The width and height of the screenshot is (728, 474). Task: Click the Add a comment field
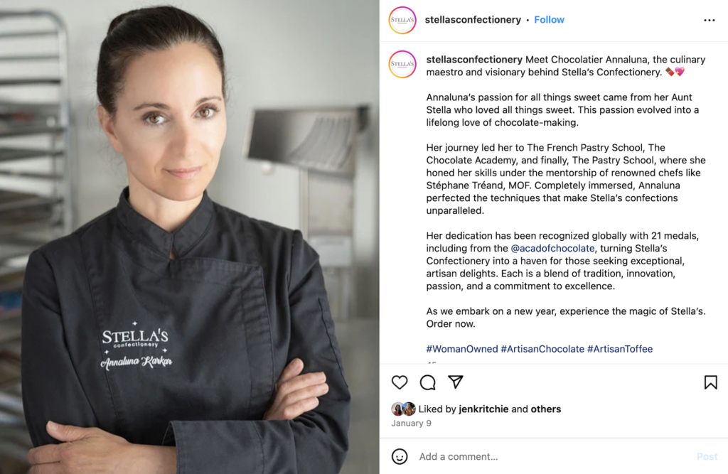point(552,456)
